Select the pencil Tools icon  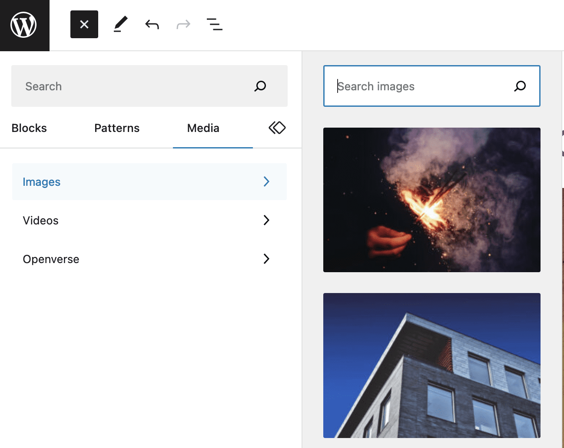tap(120, 24)
